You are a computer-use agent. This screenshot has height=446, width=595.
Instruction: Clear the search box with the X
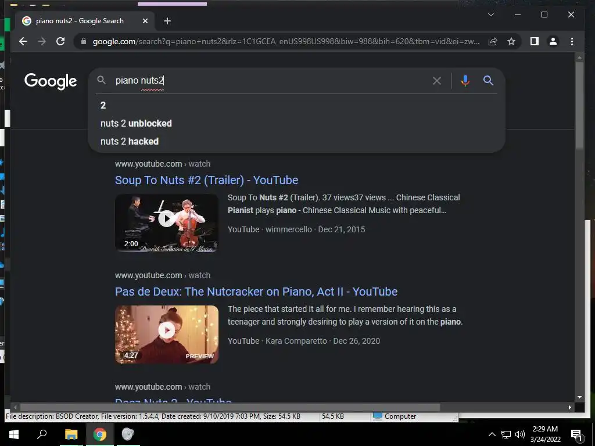pyautogui.click(x=437, y=81)
